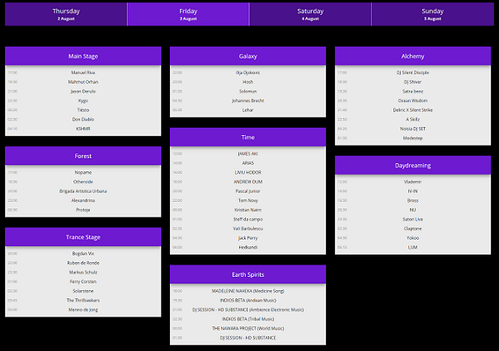Click the Earth Spirits stage header
Image resolution: width=499 pixels, height=351 pixels.
point(248,274)
